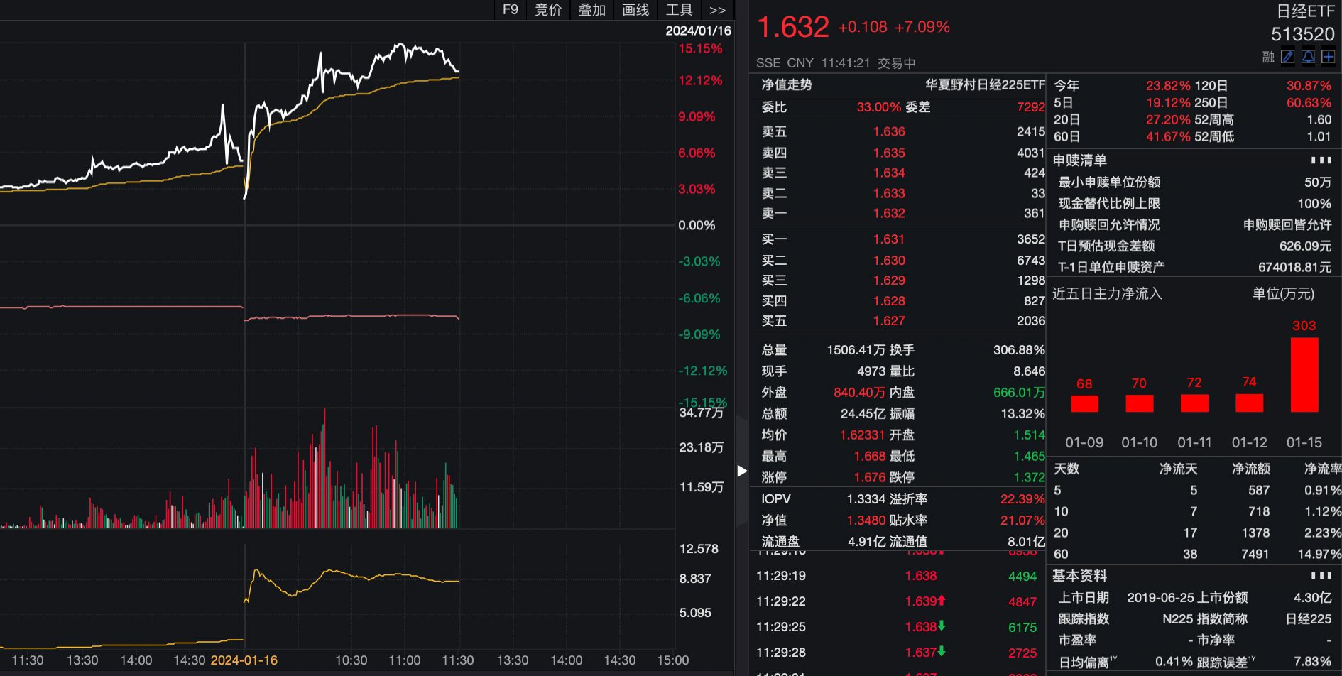1342x676 pixels.
Task: Click the 01-09 net inflow red bar
Action: 1084,403
